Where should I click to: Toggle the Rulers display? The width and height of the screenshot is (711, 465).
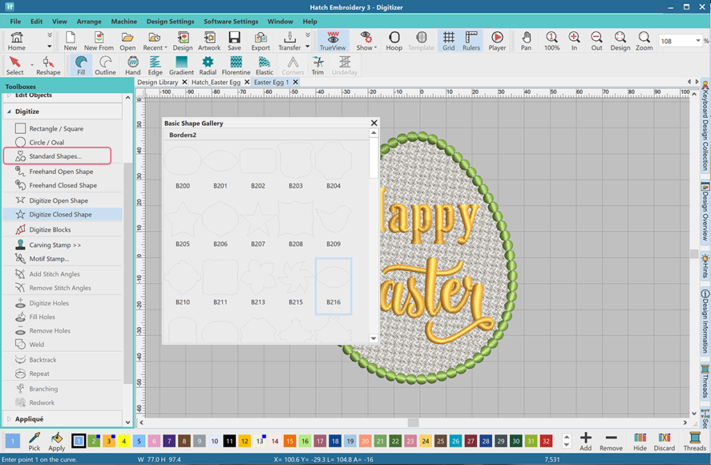point(471,41)
